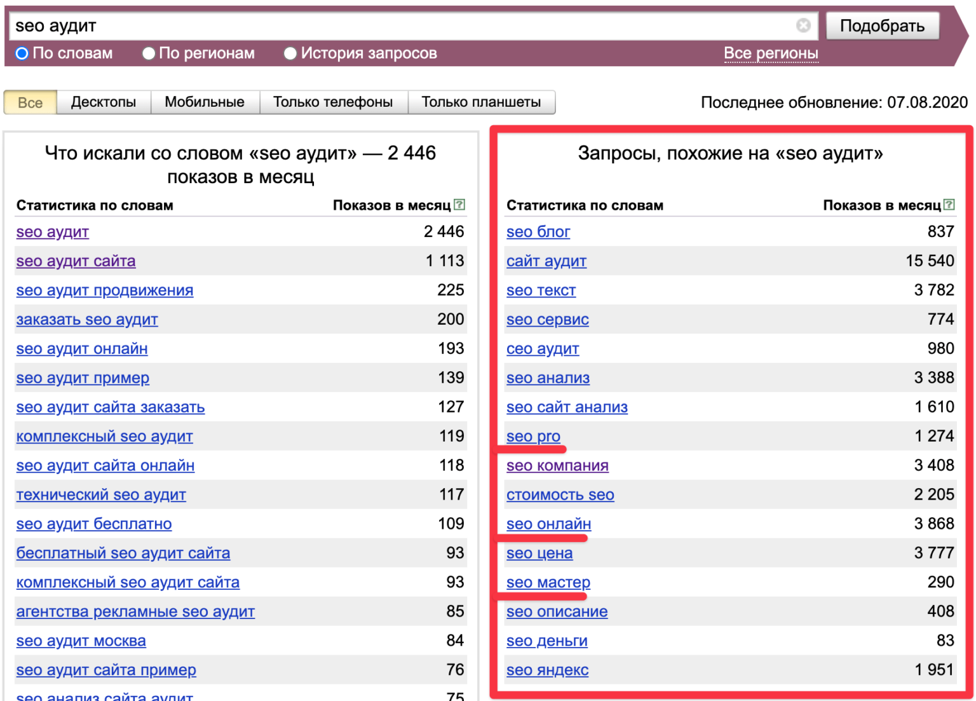This screenshot has width=976, height=701.
Task: Select the 'Последнее обновление: 07.08.2020' text
Action: pos(834,102)
